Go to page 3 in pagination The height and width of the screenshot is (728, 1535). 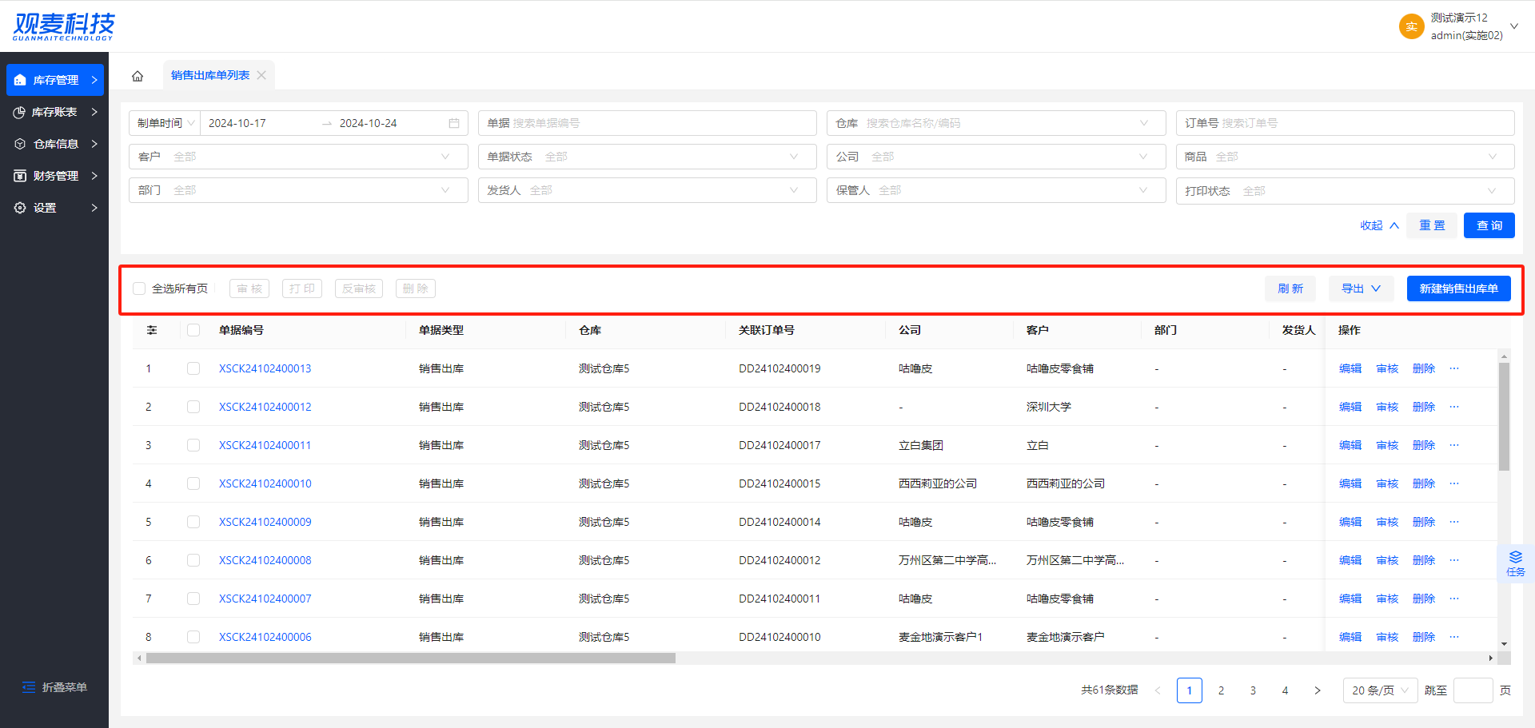coord(1254,690)
